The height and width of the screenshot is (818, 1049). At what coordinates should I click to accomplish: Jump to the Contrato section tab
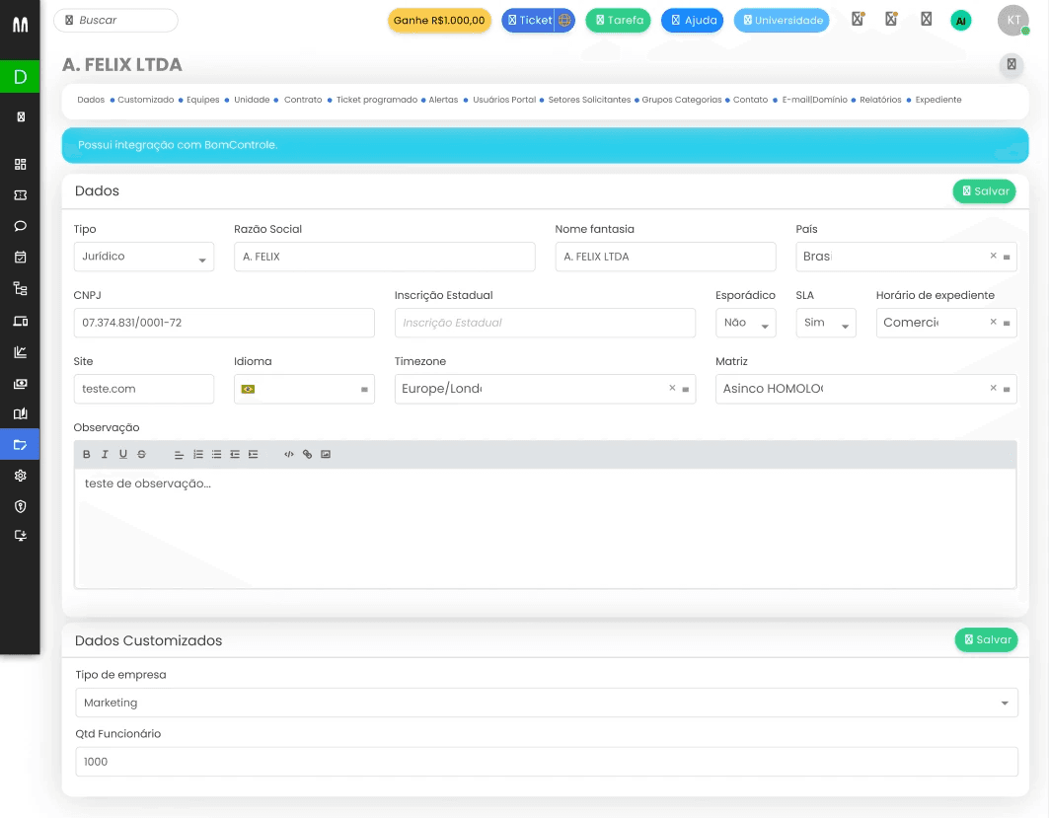point(303,100)
